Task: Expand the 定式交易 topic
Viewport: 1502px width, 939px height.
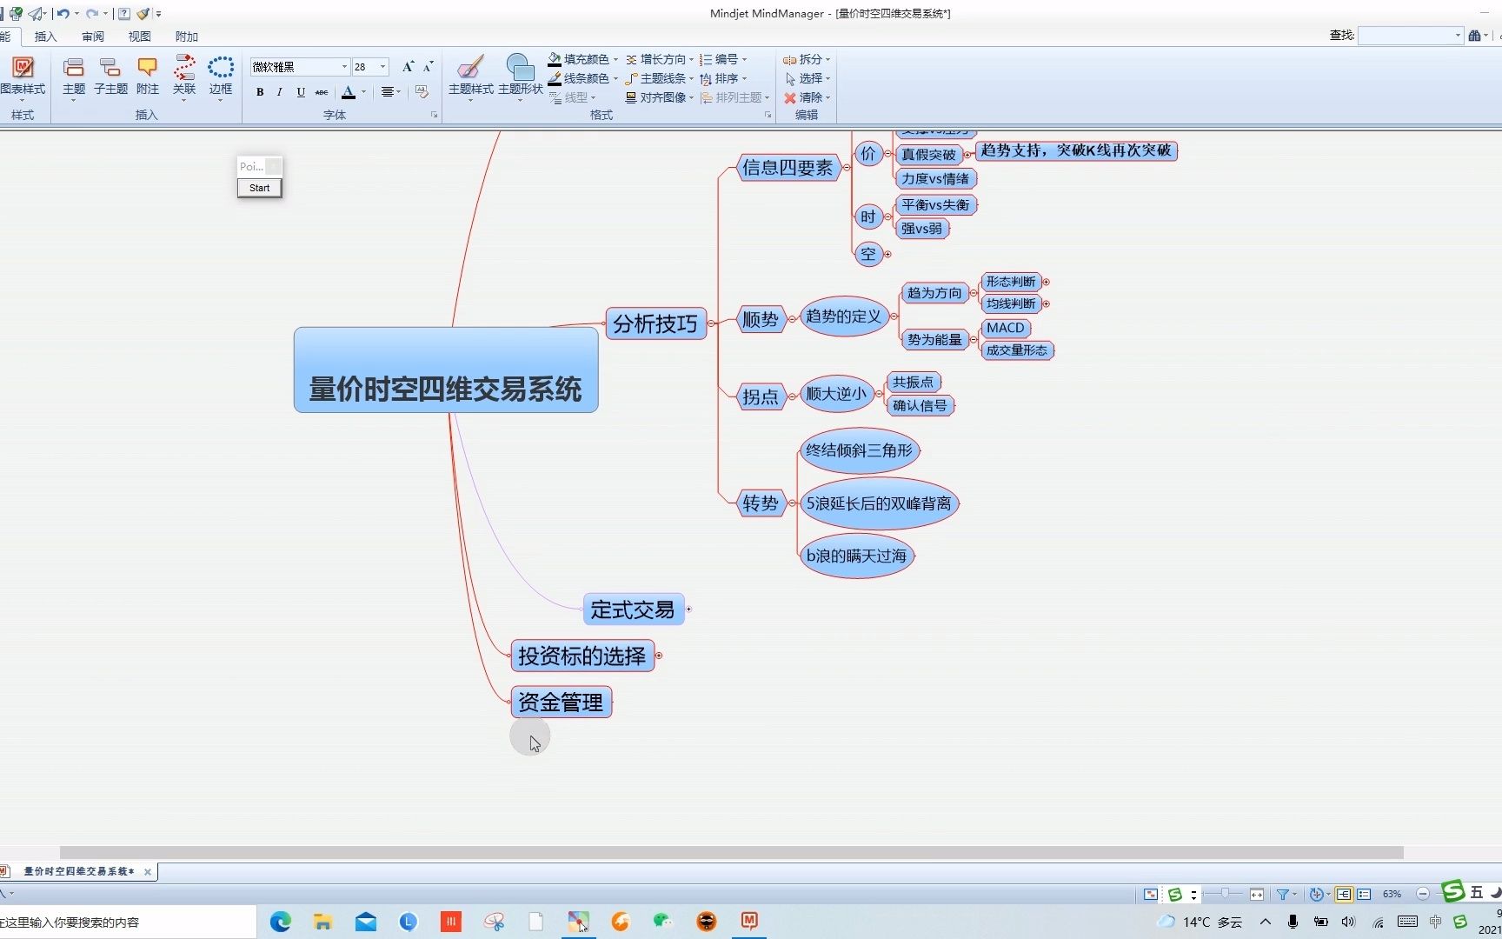Action: 688,609
